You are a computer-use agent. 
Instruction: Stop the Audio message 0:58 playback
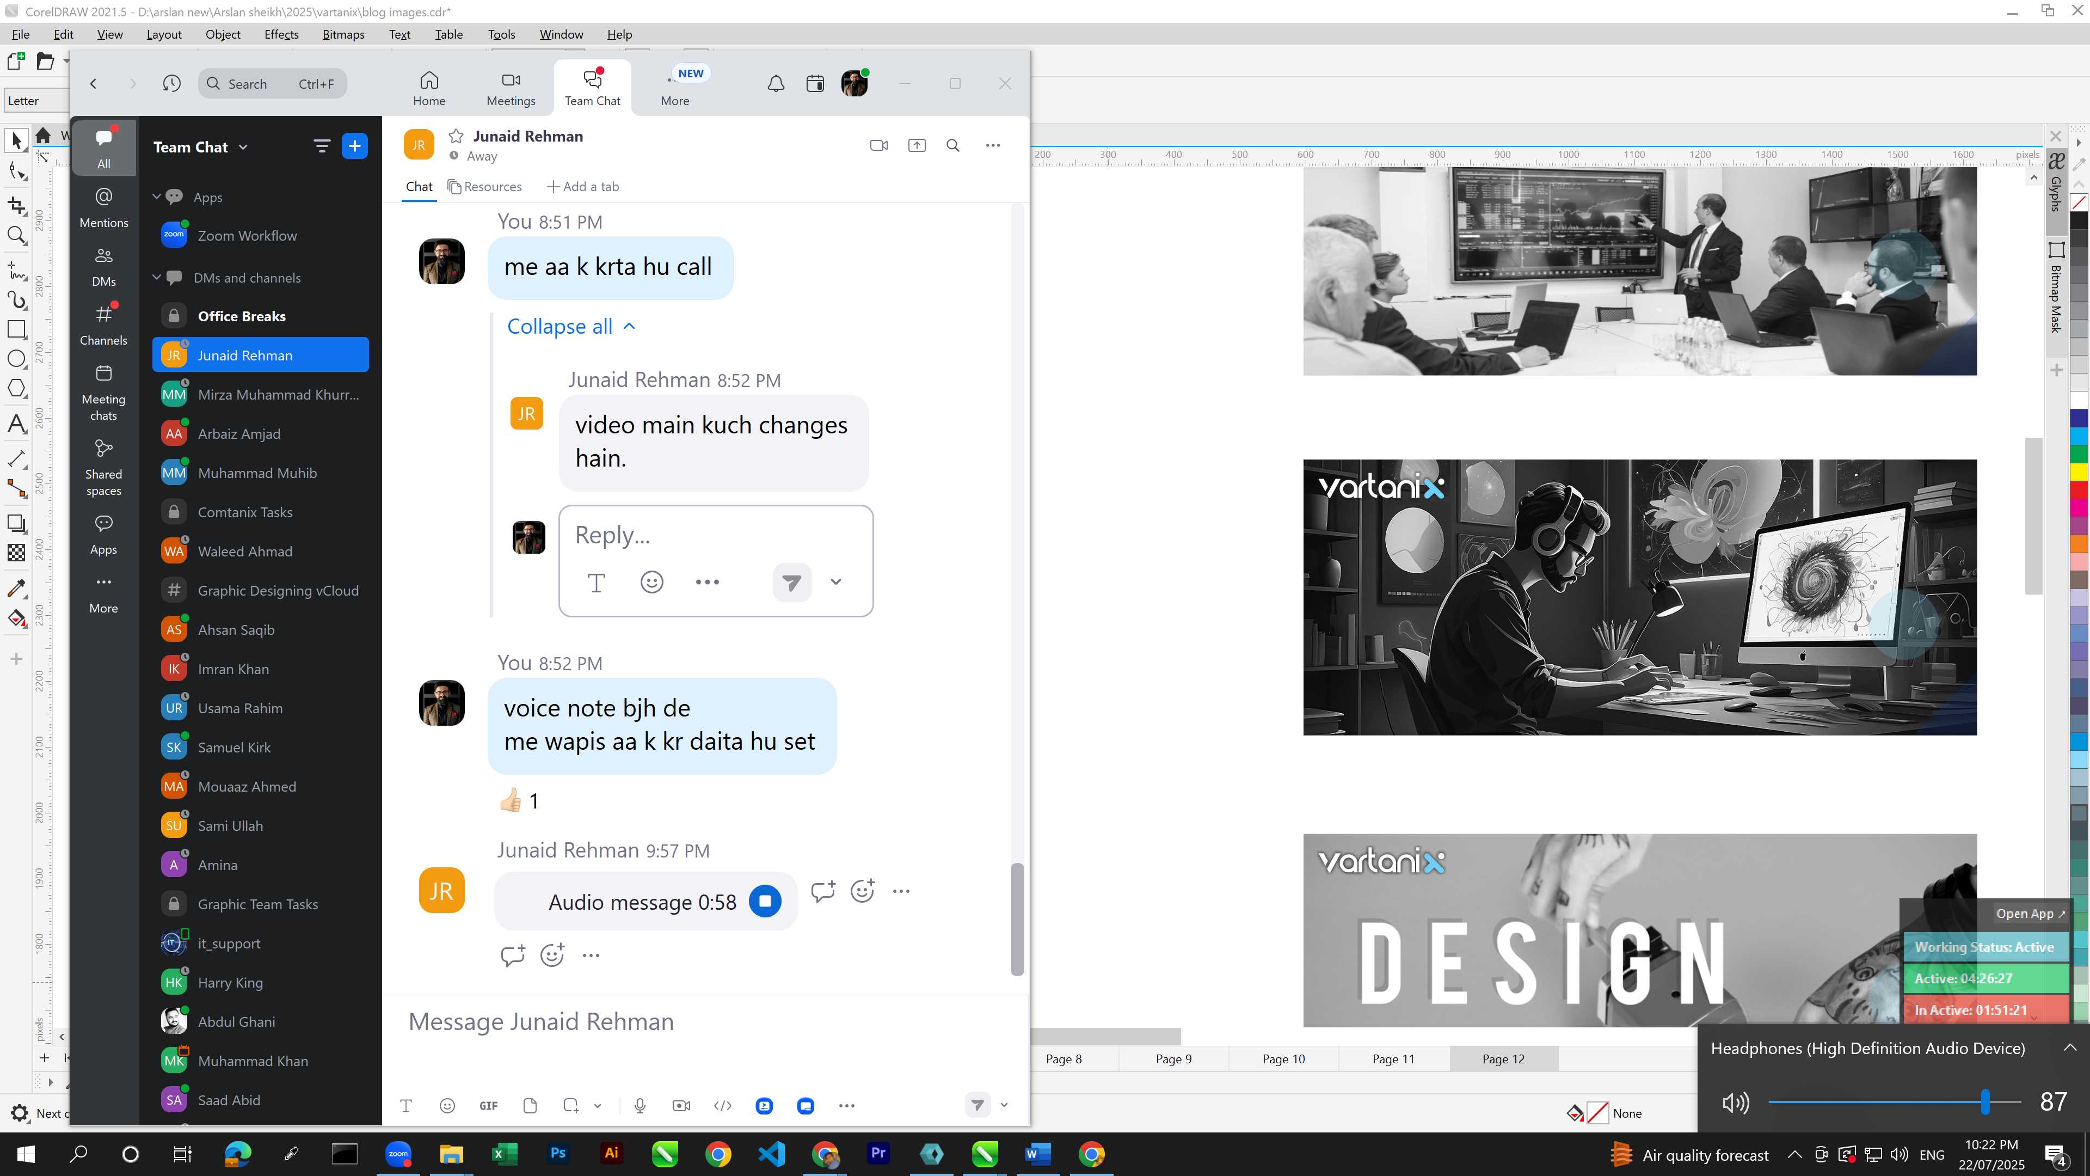pos(765,901)
